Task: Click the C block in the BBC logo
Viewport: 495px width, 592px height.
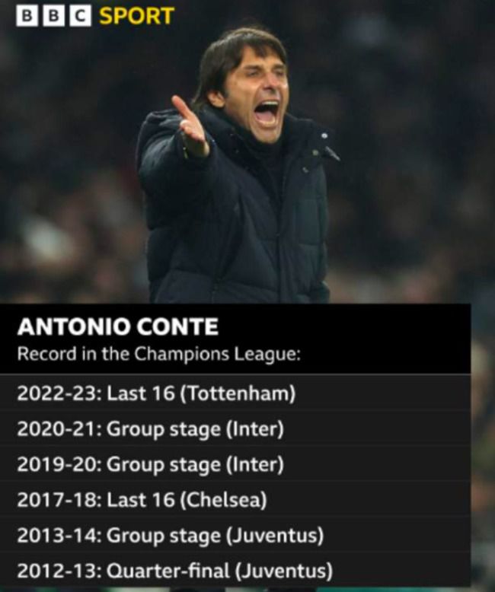Action: [80, 16]
